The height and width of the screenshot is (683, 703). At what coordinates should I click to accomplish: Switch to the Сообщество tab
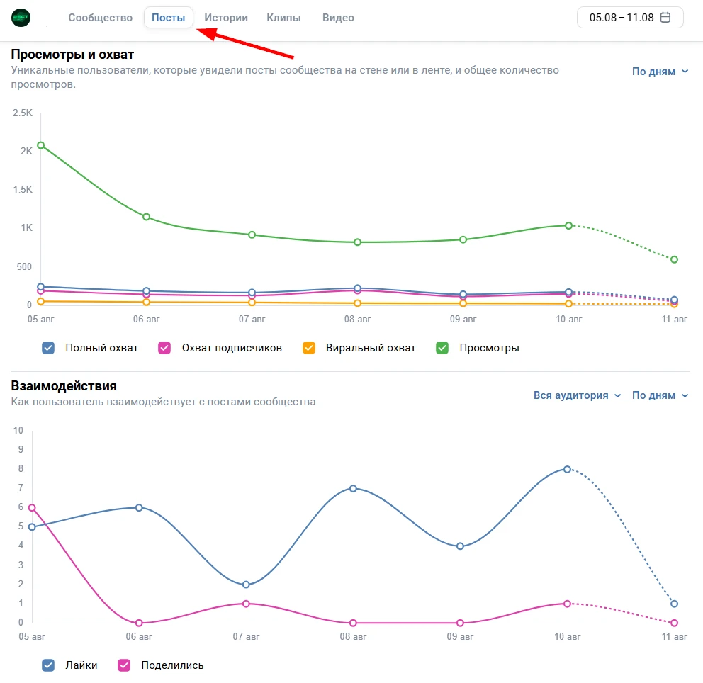pyautogui.click(x=100, y=18)
